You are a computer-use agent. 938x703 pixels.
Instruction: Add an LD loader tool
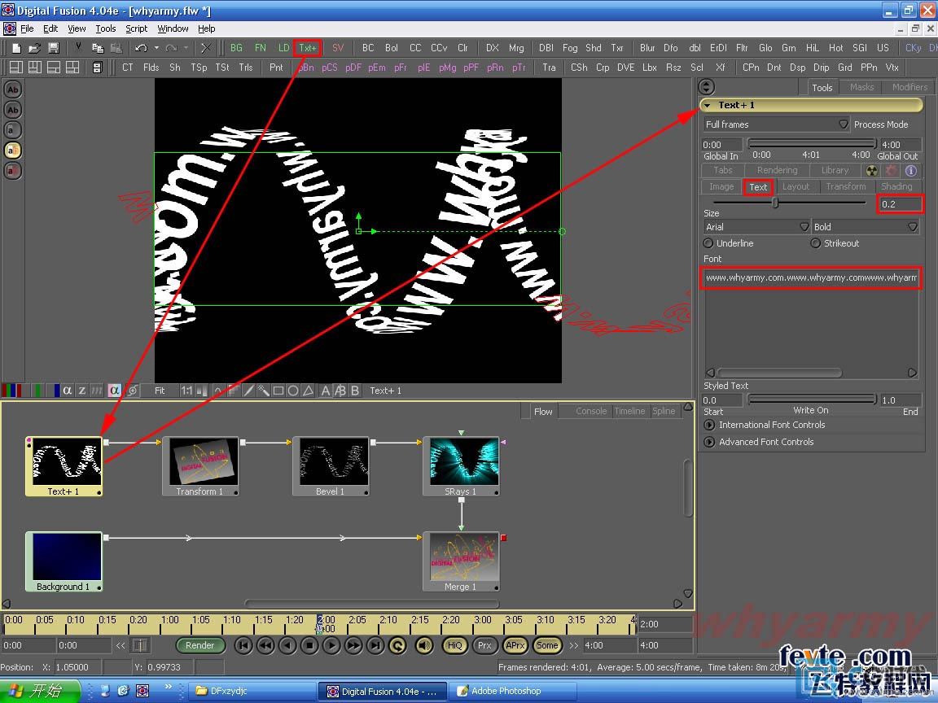pos(283,48)
